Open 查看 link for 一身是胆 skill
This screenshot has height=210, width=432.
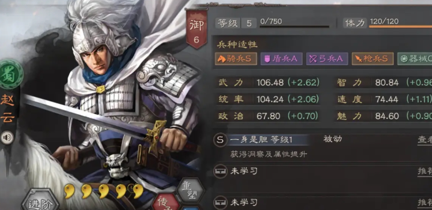425,140
